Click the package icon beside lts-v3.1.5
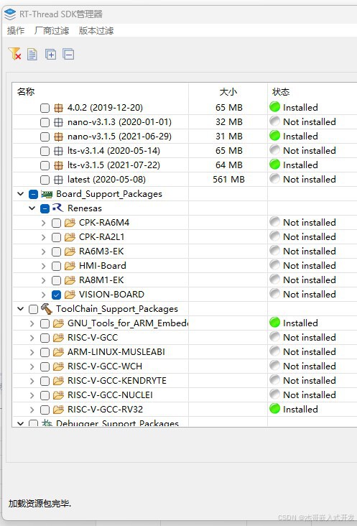 (58, 166)
